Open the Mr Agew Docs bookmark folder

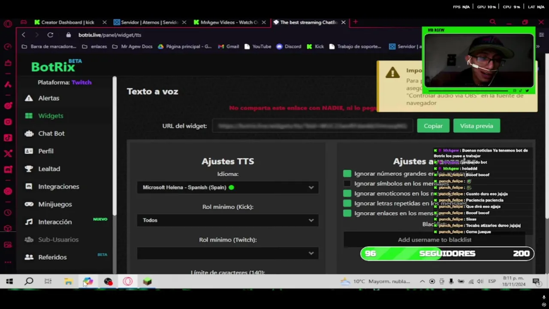click(132, 46)
